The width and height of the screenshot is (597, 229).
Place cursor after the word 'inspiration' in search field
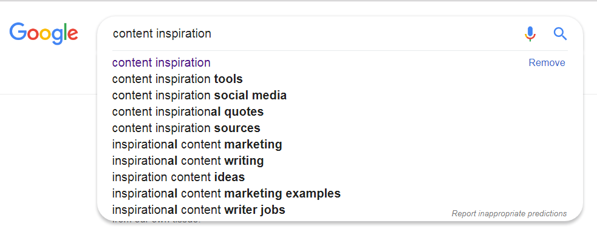212,34
